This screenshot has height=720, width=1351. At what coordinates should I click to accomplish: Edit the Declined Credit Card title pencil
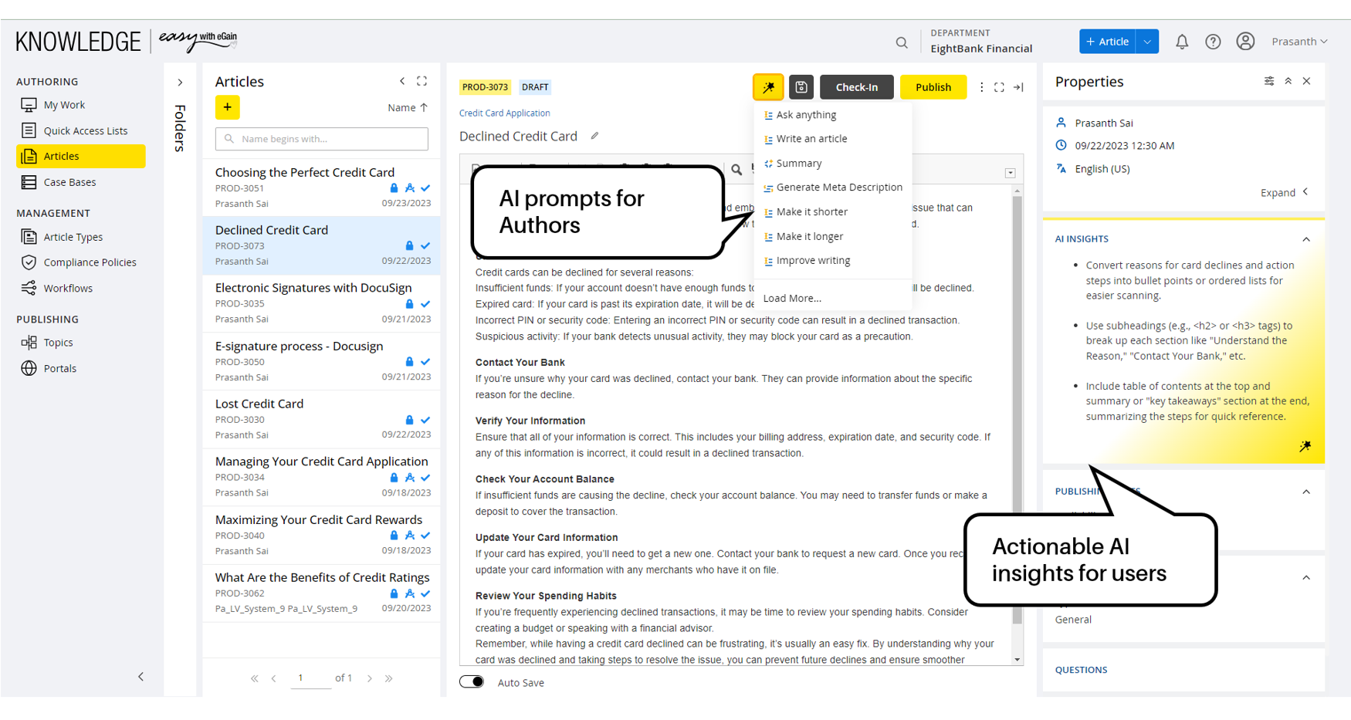(x=594, y=136)
